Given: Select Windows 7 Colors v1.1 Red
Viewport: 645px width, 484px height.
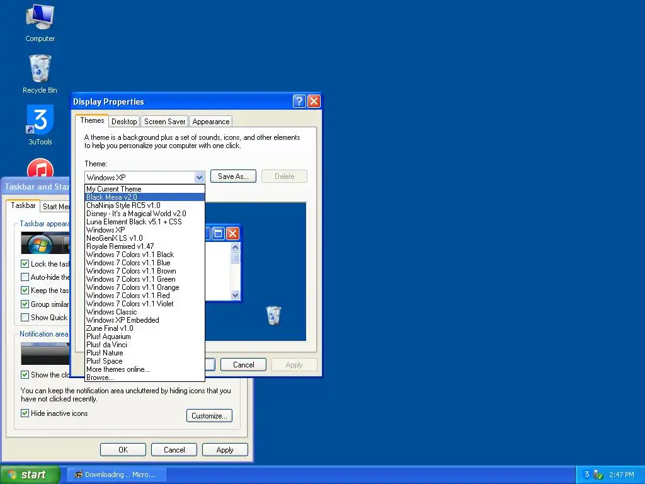Looking at the screenshot, I should pyautogui.click(x=145, y=296).
